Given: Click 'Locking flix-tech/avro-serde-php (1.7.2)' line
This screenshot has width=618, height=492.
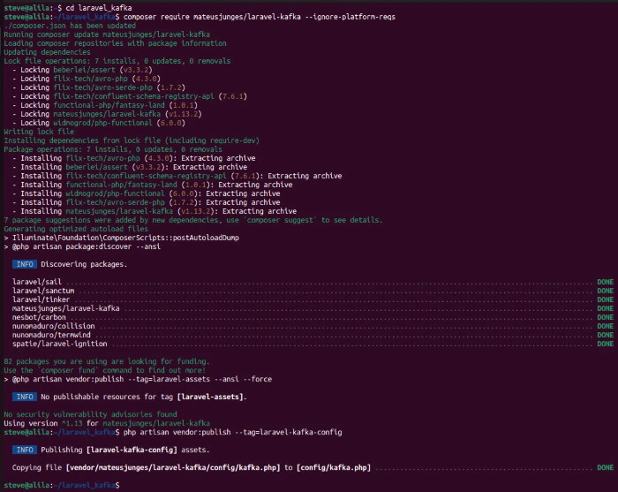Looking at the screenshot, I should click(x=99, y=87).
